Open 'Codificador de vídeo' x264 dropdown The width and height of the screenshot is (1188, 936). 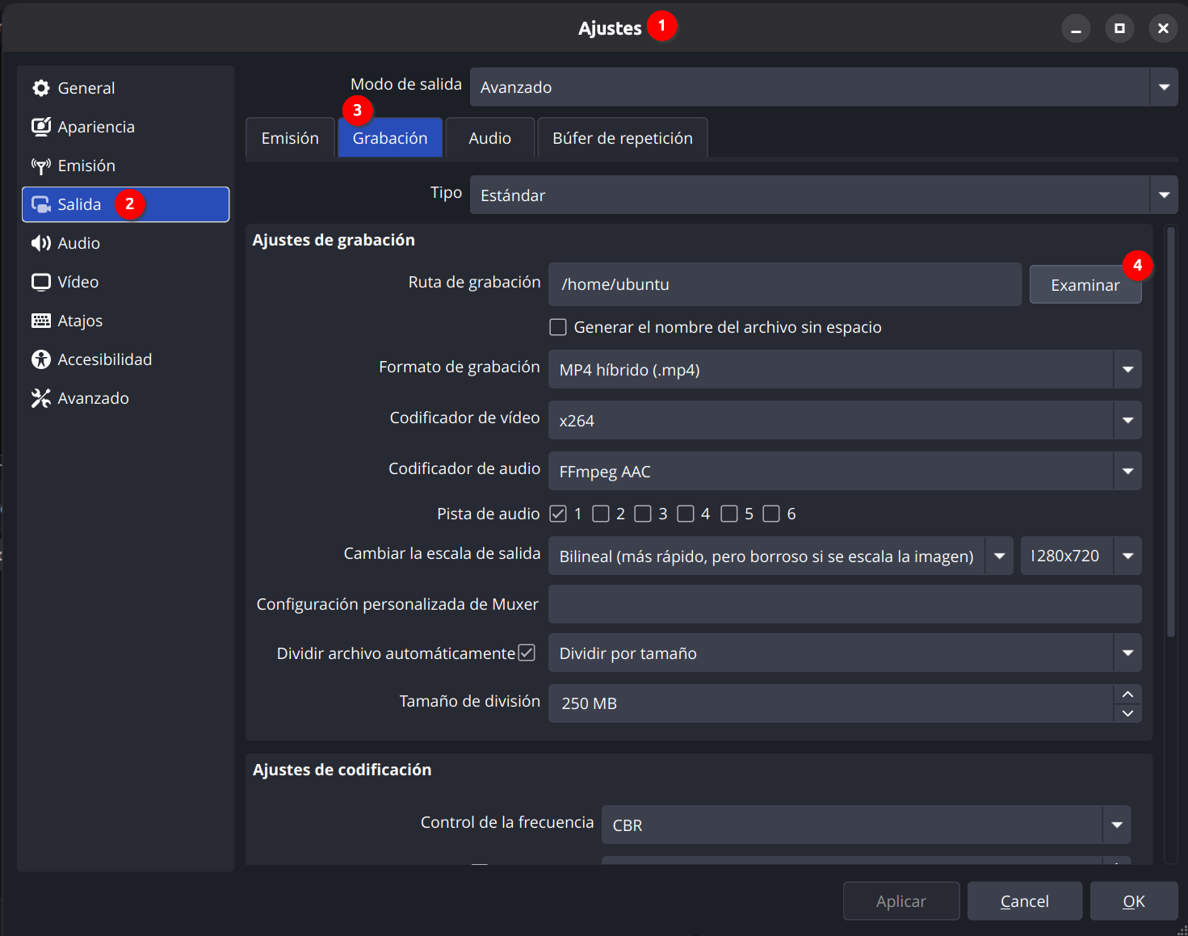tap(845, 420)
